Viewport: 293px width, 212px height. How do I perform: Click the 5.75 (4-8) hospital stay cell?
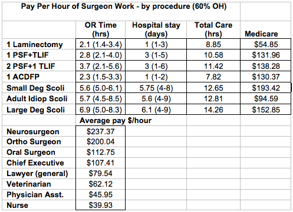(x=156, y=88)
